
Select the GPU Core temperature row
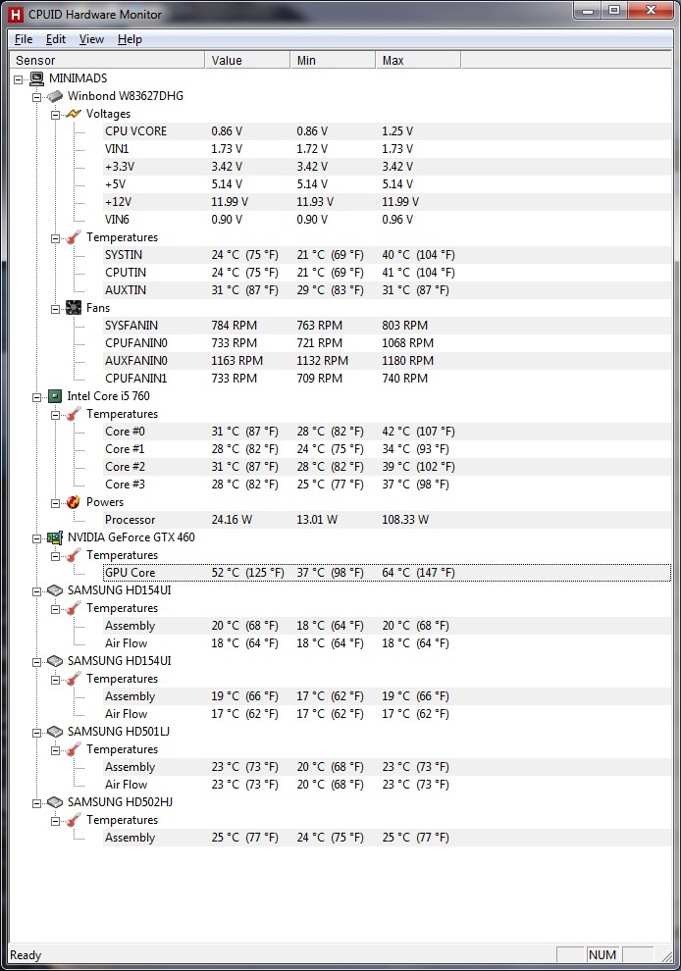(x=387, y=573)
